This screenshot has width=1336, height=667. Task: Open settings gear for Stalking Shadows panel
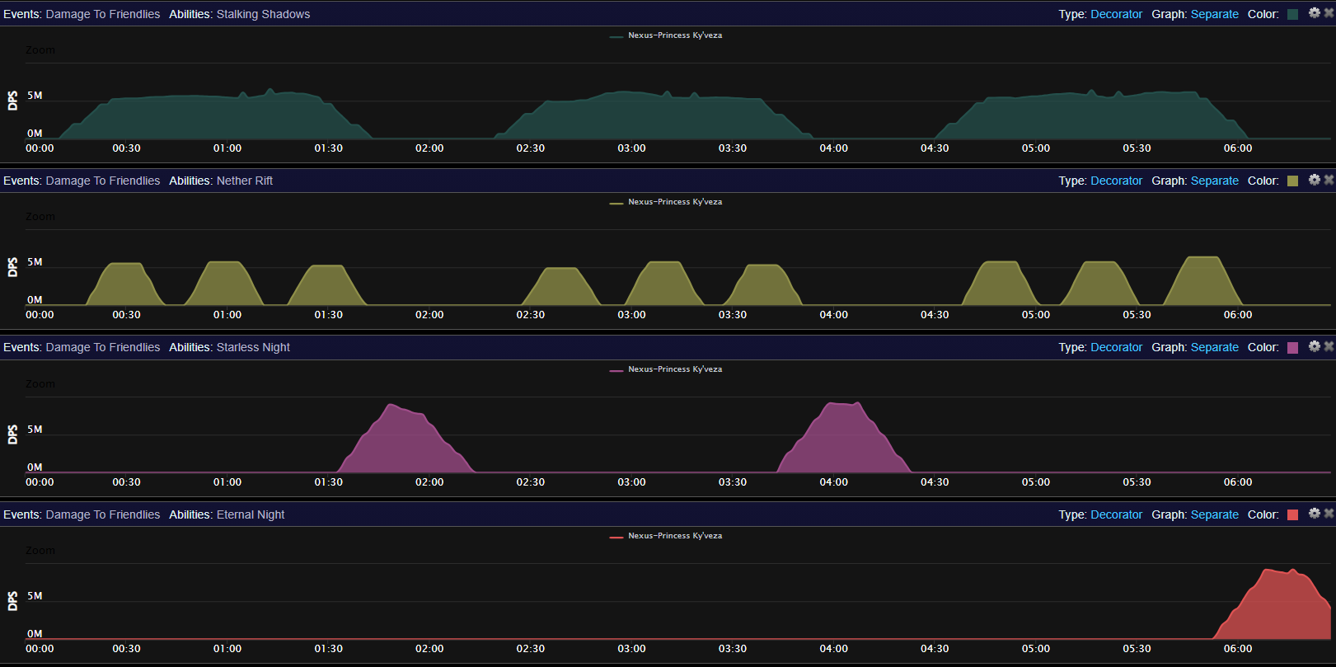(1315, 13)
